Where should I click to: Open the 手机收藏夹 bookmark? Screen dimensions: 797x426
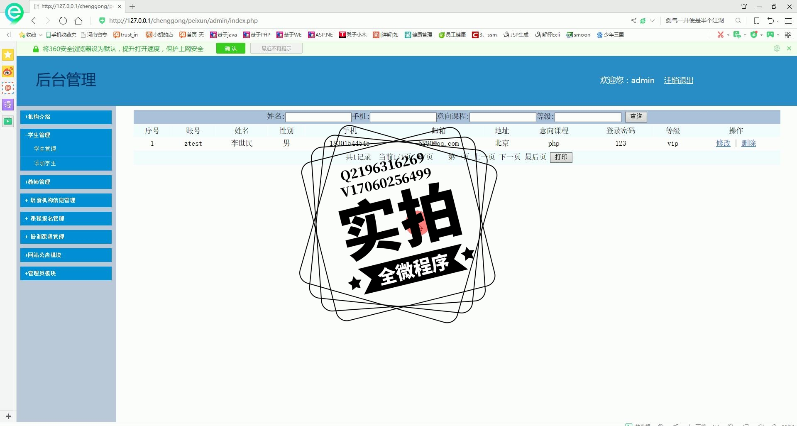(61, 34)
